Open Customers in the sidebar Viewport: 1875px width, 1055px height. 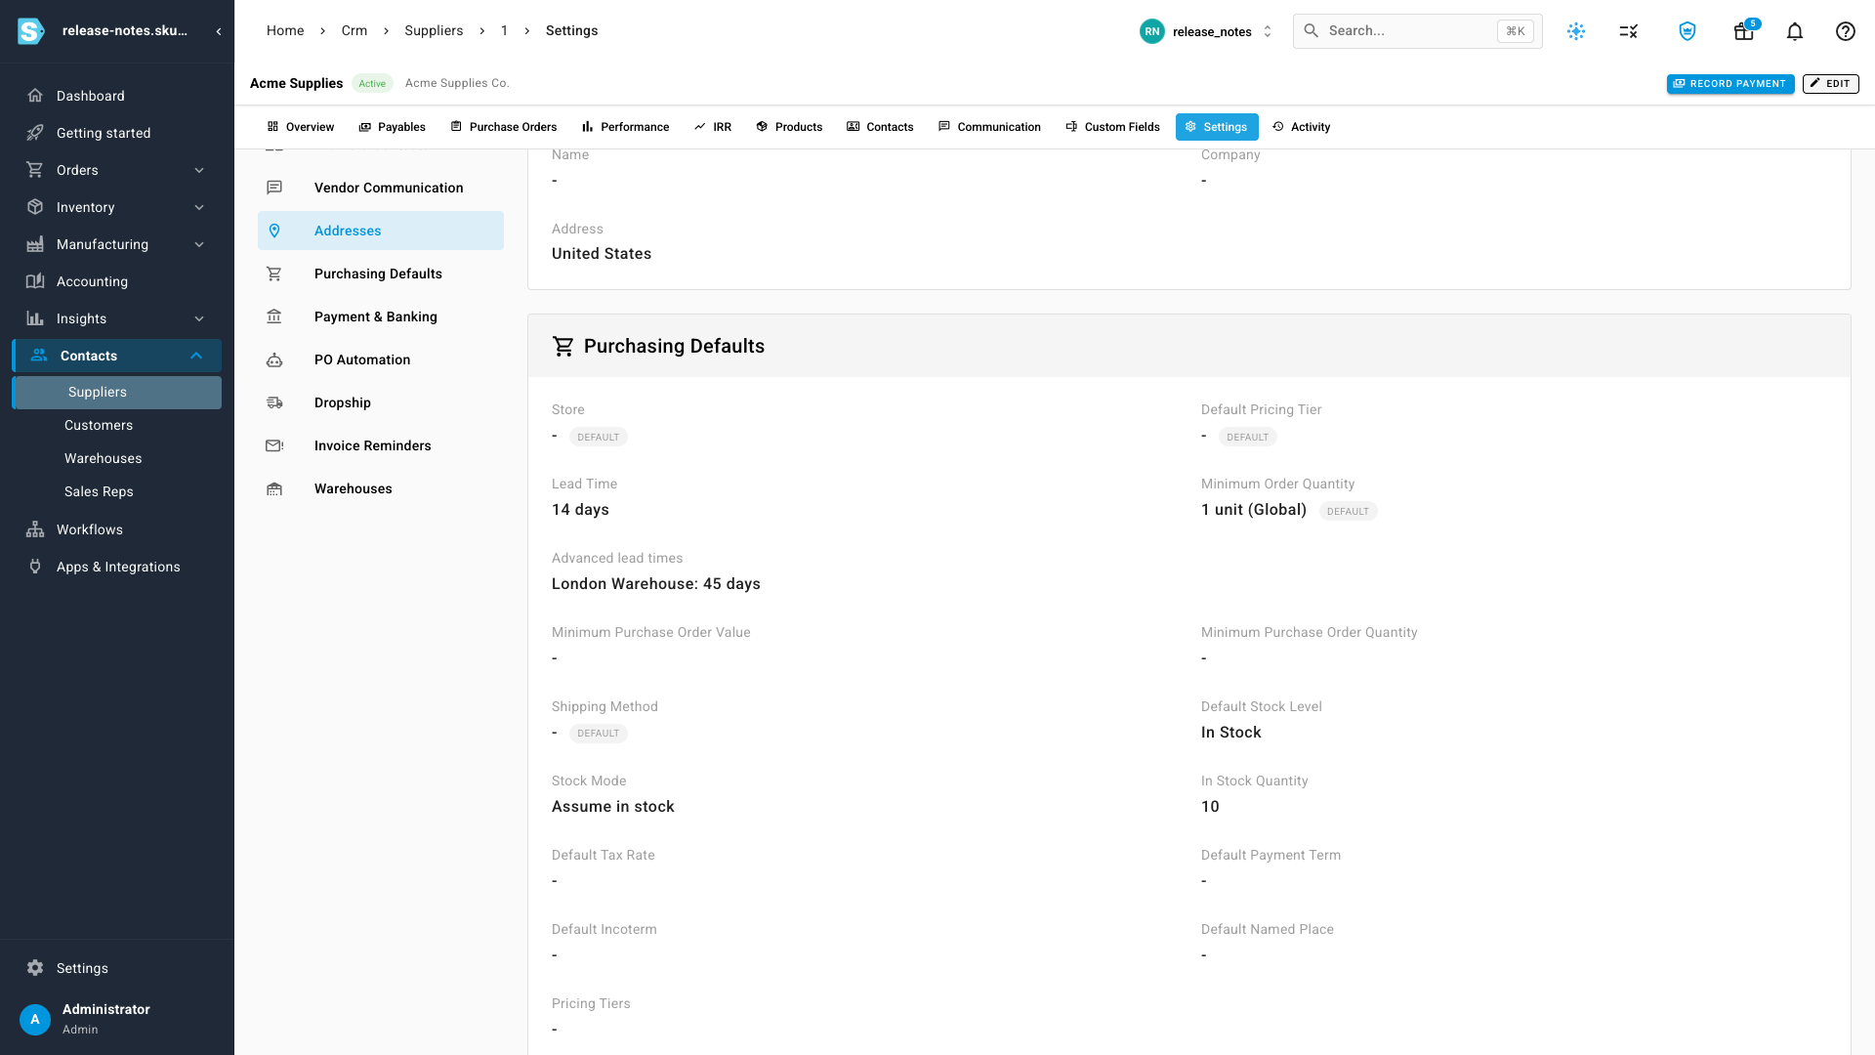(116, 426)
